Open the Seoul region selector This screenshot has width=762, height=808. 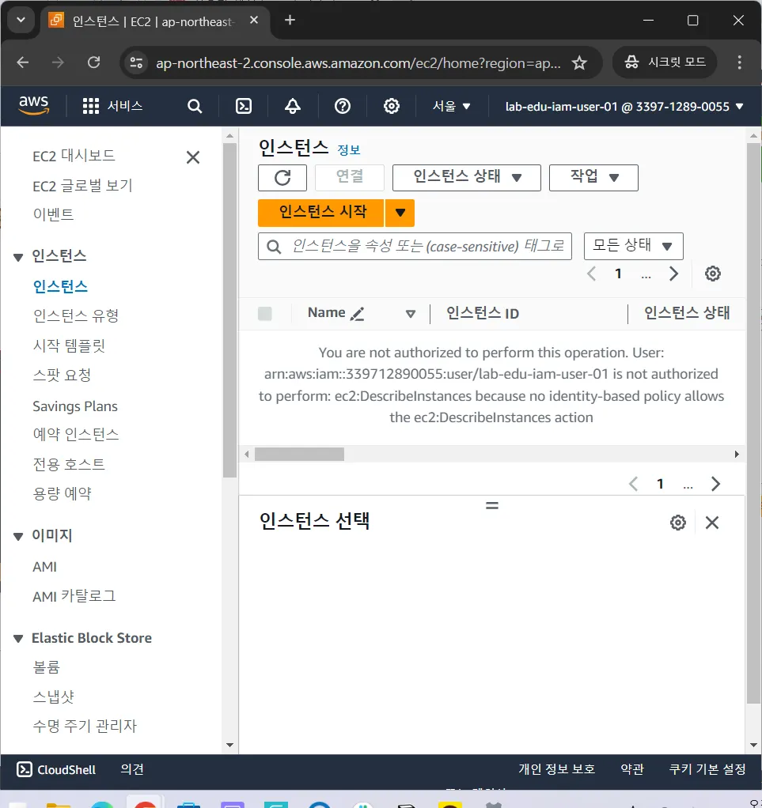pyautogui.click(x=451, y=106)
